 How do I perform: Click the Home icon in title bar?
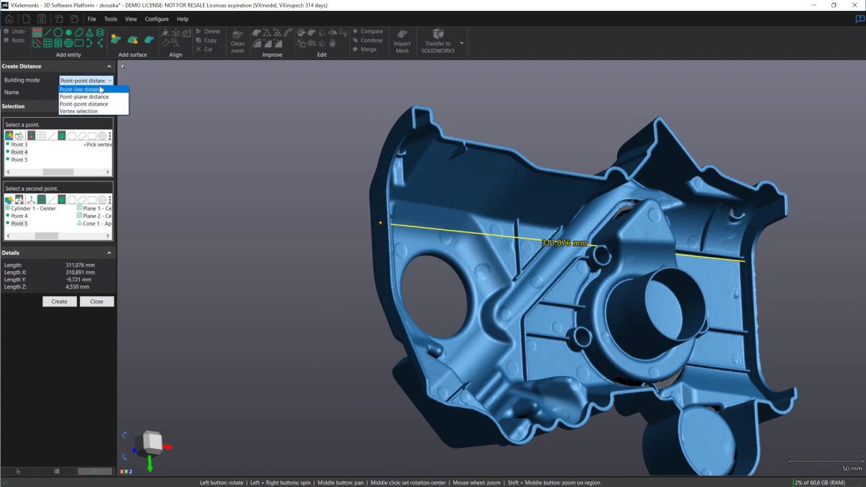tap(9, 19)
